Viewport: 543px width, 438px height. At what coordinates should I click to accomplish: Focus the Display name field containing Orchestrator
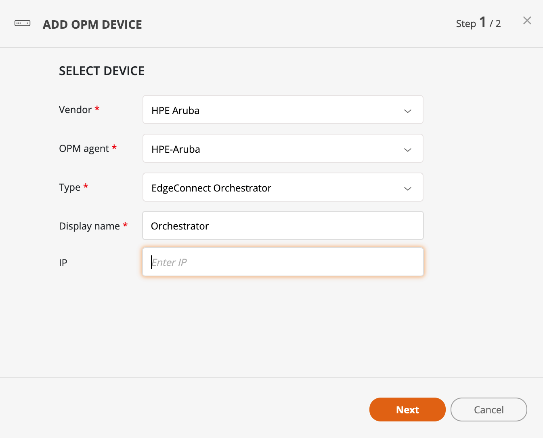point(283,226)
